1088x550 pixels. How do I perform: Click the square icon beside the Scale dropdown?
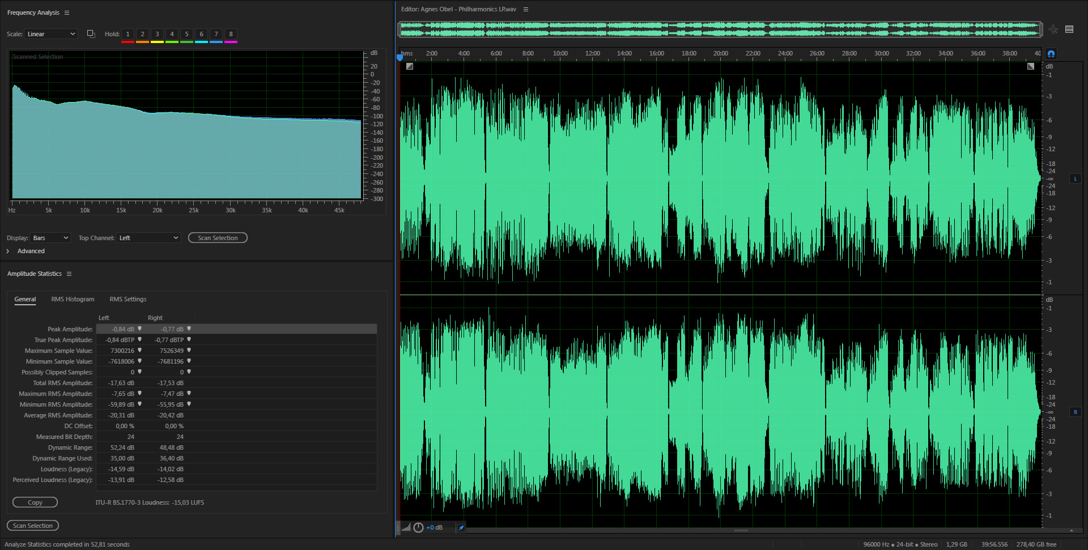[91, 34]
